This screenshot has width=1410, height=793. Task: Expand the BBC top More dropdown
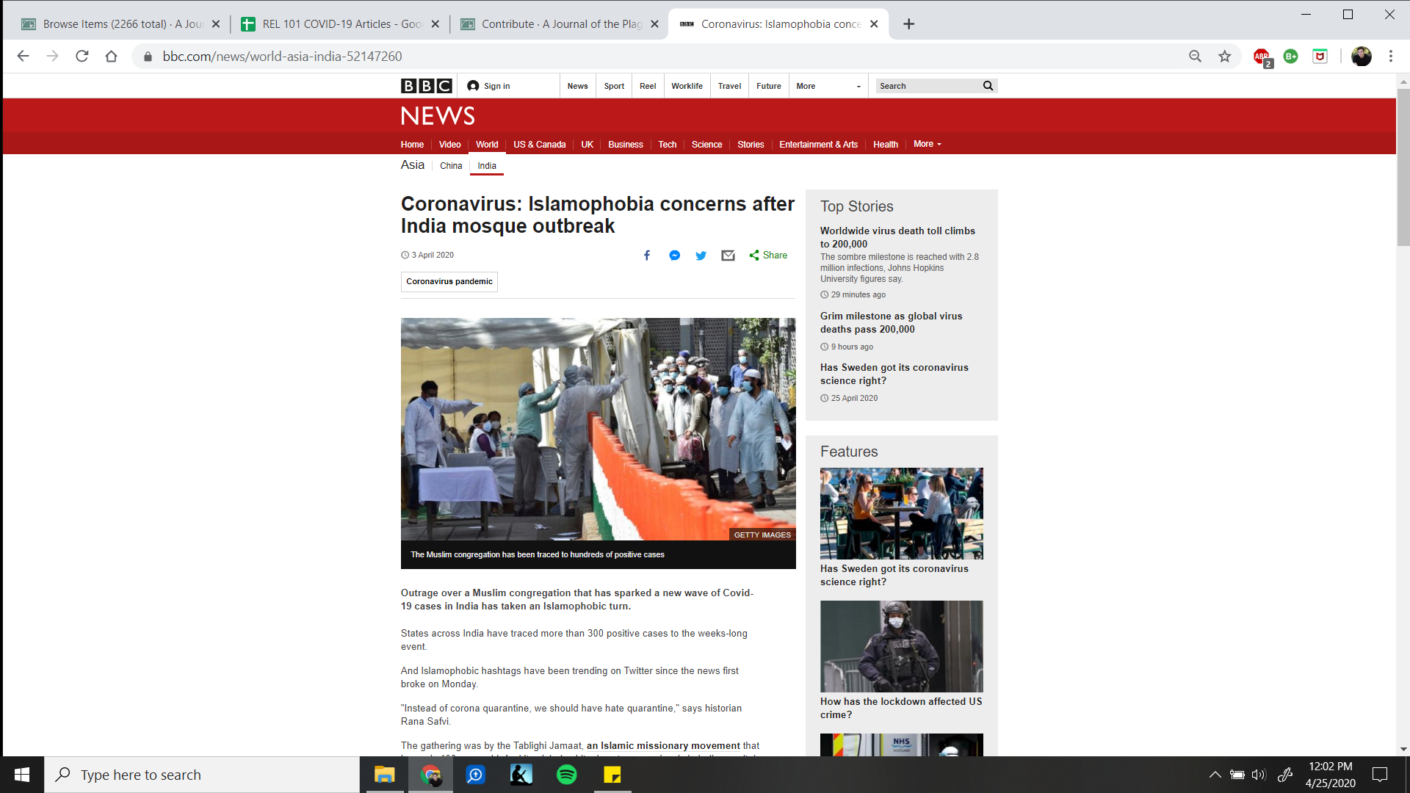[x=828, y=86]
